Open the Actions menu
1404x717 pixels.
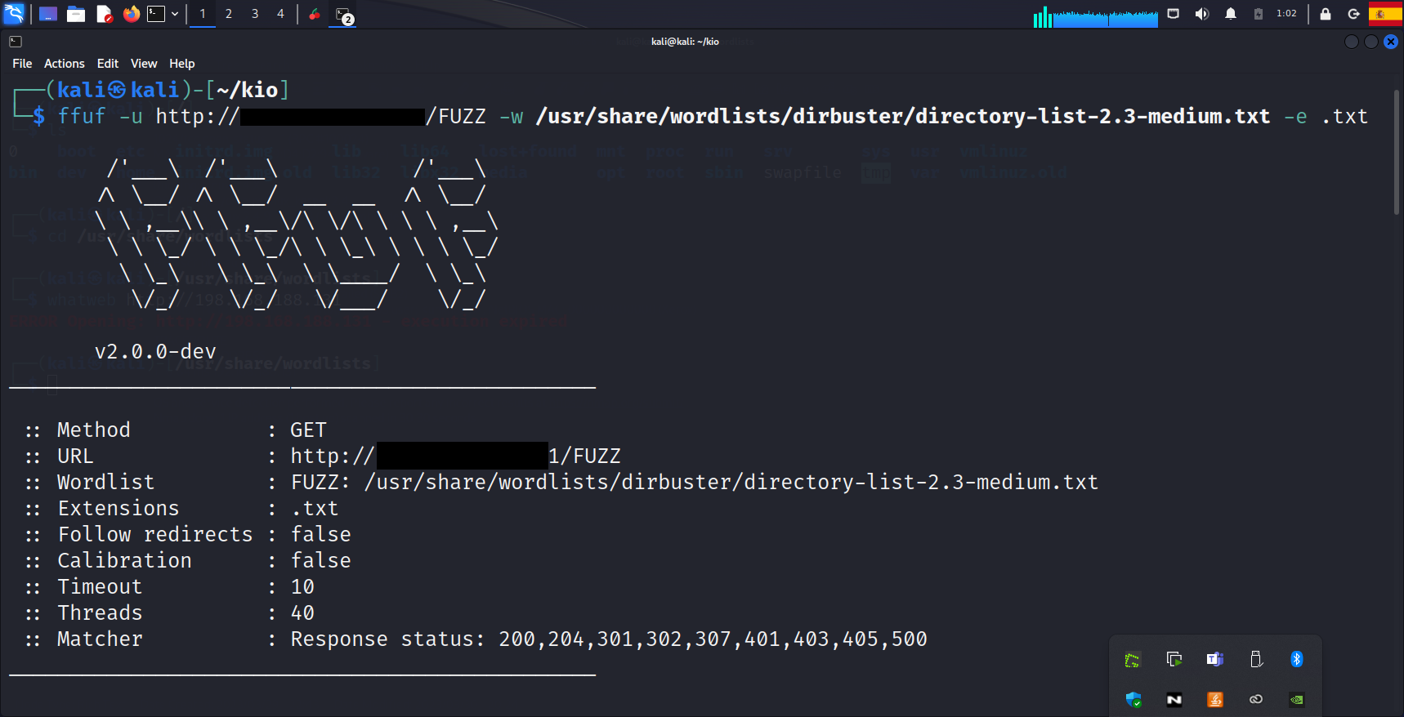coord(64,64)
